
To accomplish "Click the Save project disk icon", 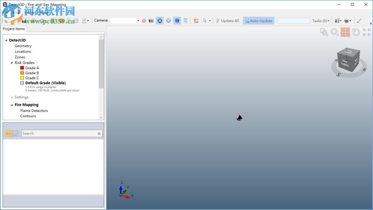I will (x=24, y=21).
